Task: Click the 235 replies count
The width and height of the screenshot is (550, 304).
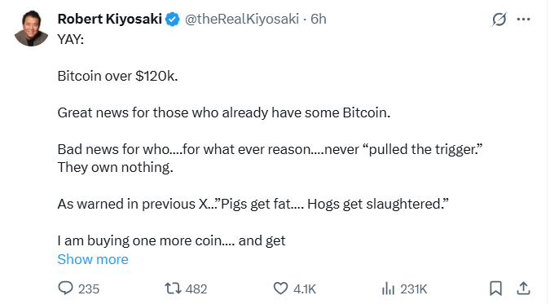Action: [x=89, y=289]
